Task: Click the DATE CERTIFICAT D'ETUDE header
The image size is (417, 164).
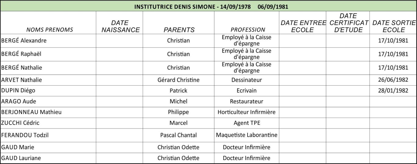Action: [348, 23]
